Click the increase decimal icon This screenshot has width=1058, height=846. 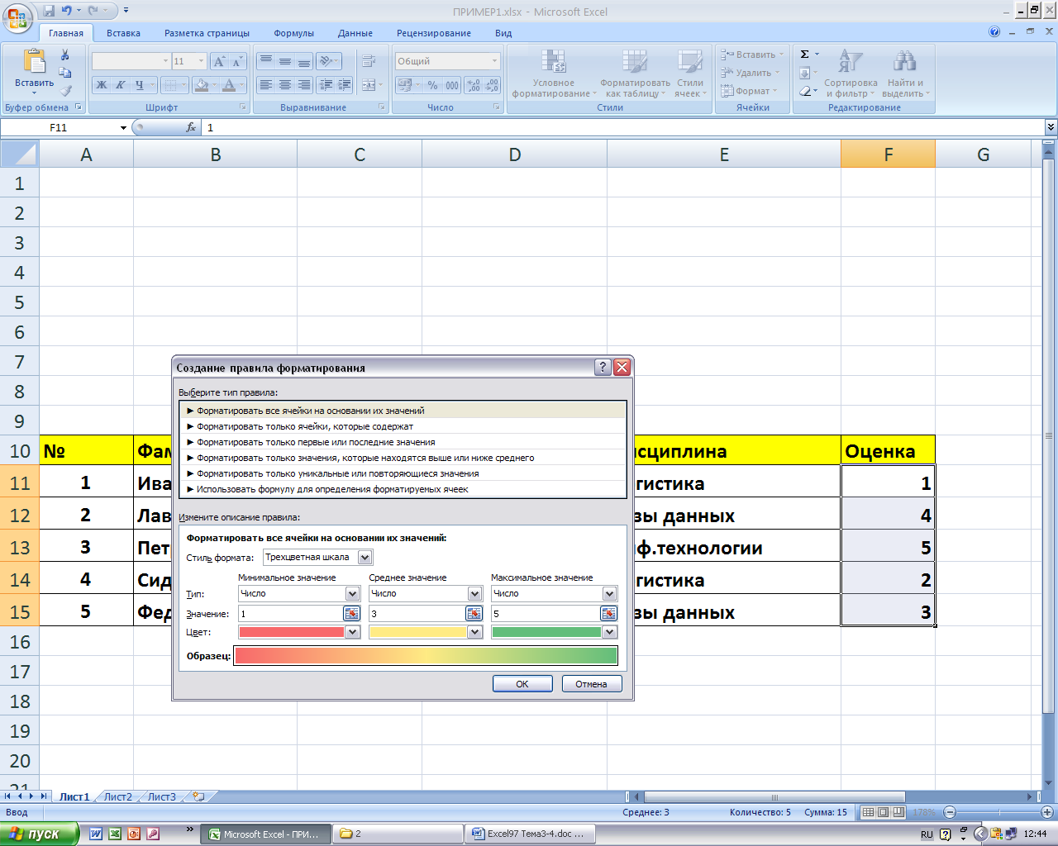(474, 85)
